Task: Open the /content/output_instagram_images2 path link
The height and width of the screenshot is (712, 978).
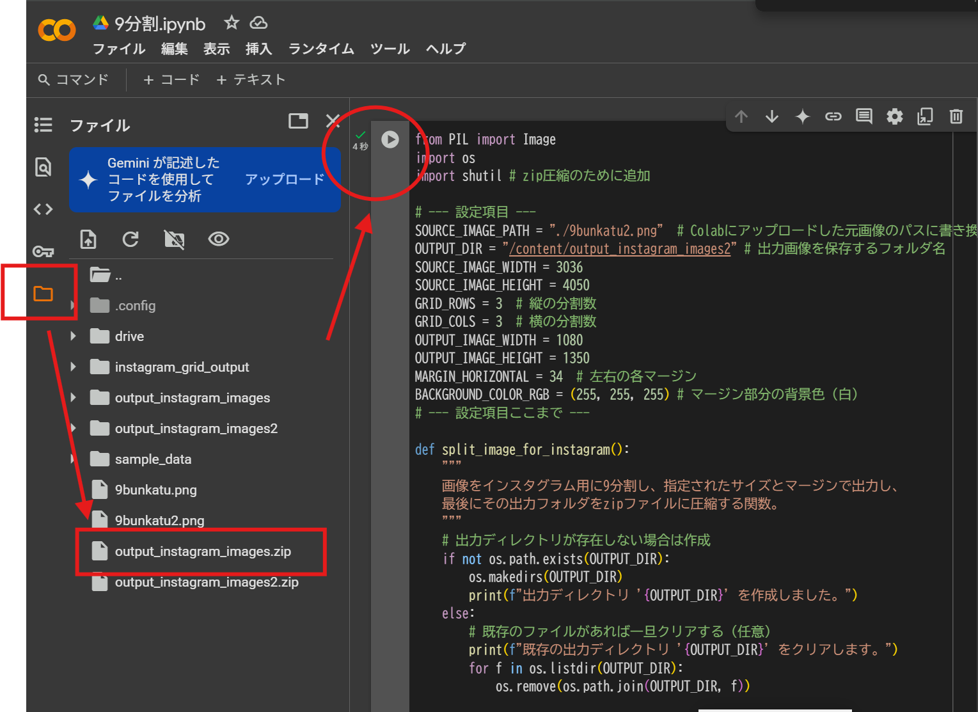Action: tap(620, 249)
